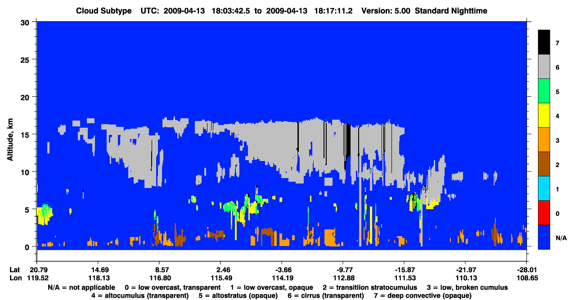Click the gray cirrus color swatch
The image size is (585, 300).
click(x=544, y=67)
